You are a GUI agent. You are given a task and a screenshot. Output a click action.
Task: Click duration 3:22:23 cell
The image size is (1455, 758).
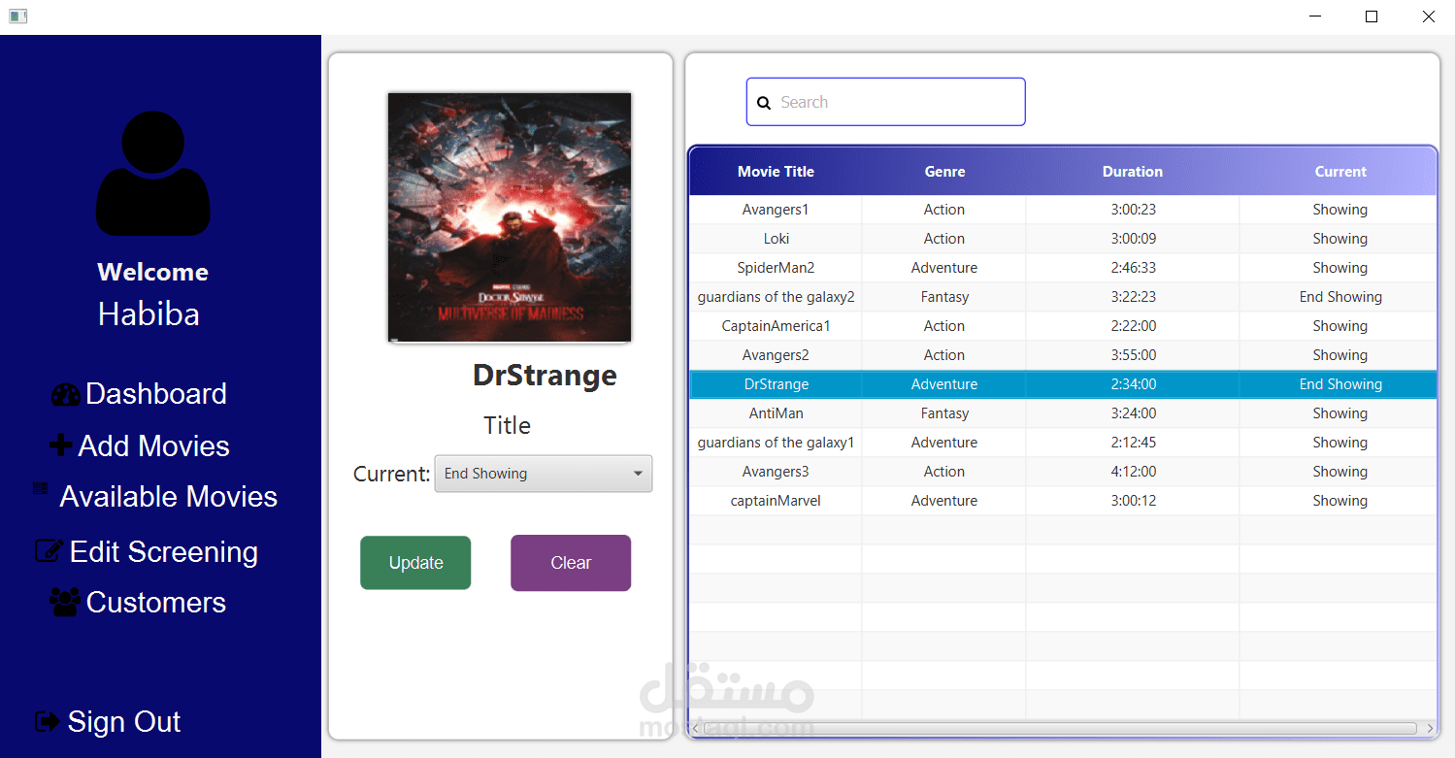coord(1133,297)
